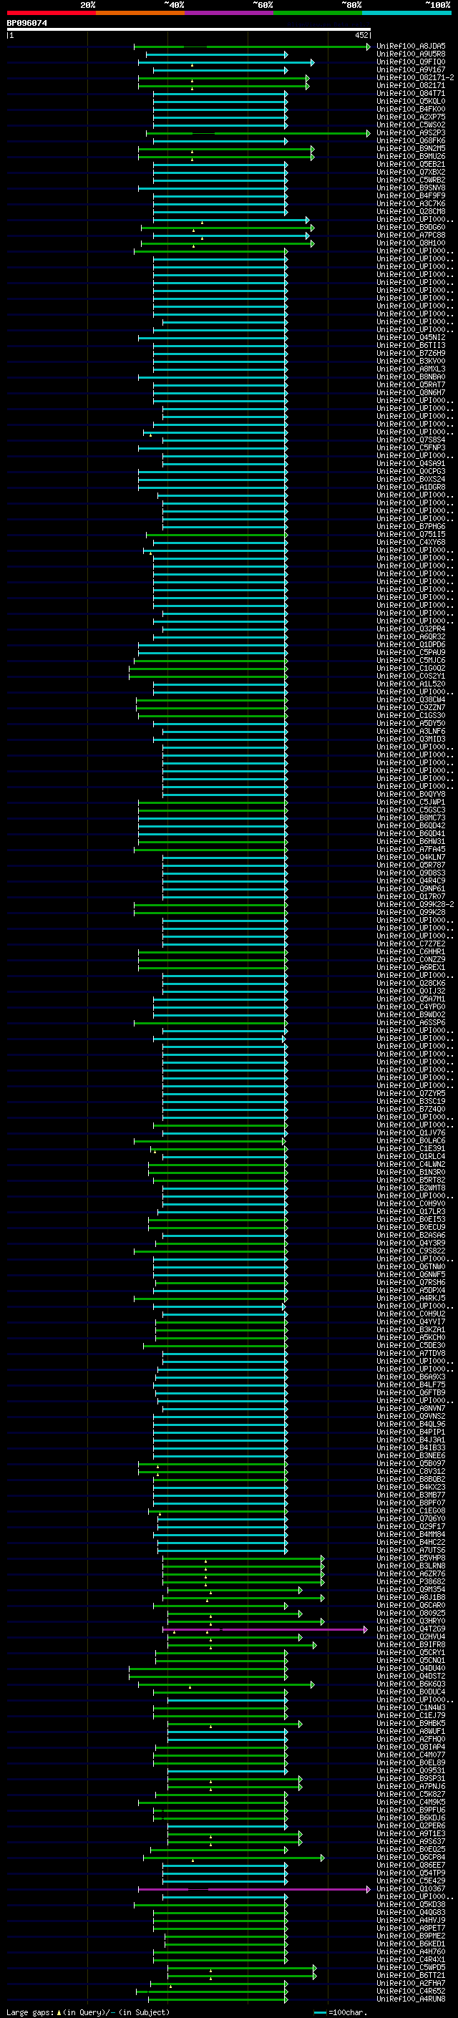Select the UniRef100_P38682 label
The width and height of the screenshot is (458, 2018).
411,1581
